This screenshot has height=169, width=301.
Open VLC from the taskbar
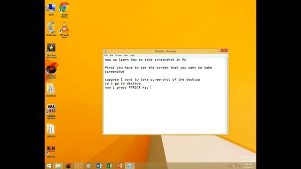pyautogui.click(x=79, y=166)
